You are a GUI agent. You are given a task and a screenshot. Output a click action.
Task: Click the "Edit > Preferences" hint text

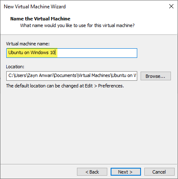click(104, 86)
